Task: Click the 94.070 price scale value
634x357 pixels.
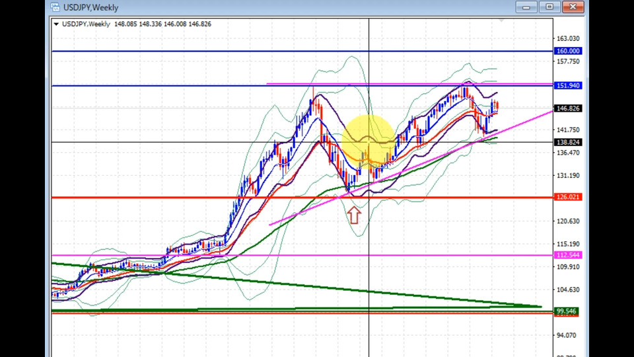Action: point(566,335)
